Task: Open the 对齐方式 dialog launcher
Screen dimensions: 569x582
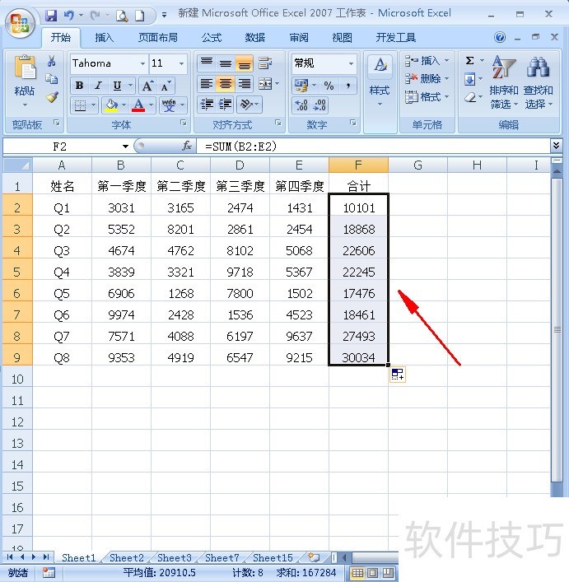Action: pos(278,123)
